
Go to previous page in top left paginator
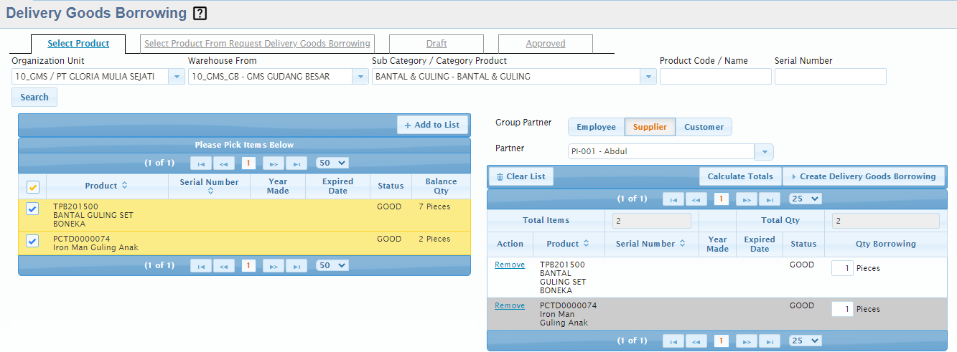point(224,163)
